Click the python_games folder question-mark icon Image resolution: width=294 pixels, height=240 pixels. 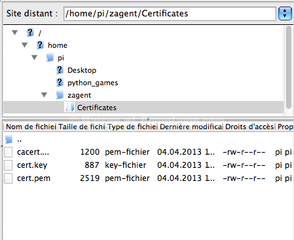click(60, 83)
